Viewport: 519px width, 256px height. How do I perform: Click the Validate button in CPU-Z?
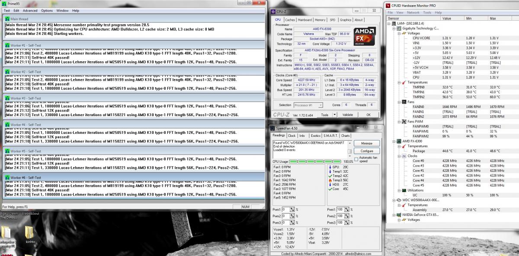point(348,115)
